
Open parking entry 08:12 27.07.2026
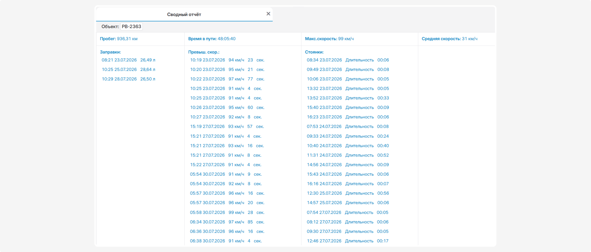click(x=348, y=222)
